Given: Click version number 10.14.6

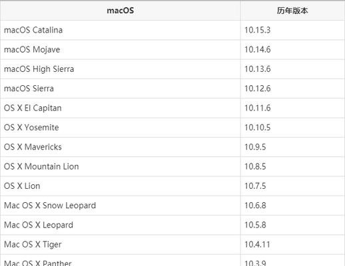Looking at the screenshot, I should coord(257,49).
